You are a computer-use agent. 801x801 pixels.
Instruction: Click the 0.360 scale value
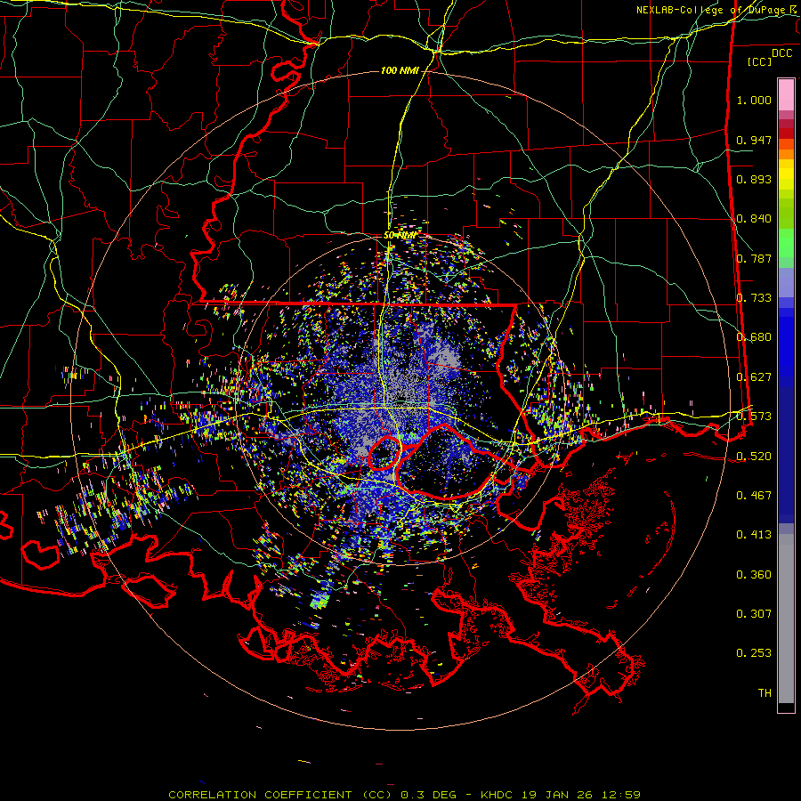tap(754, 575)
